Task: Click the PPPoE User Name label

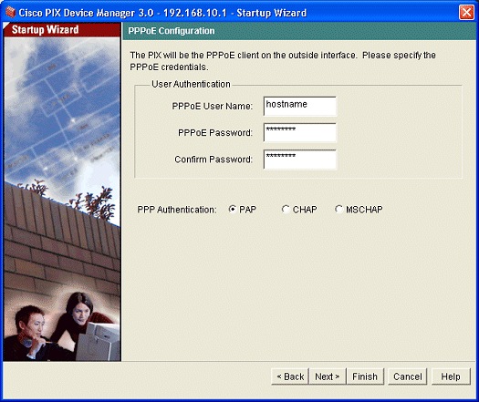Action: pos(213,107)
